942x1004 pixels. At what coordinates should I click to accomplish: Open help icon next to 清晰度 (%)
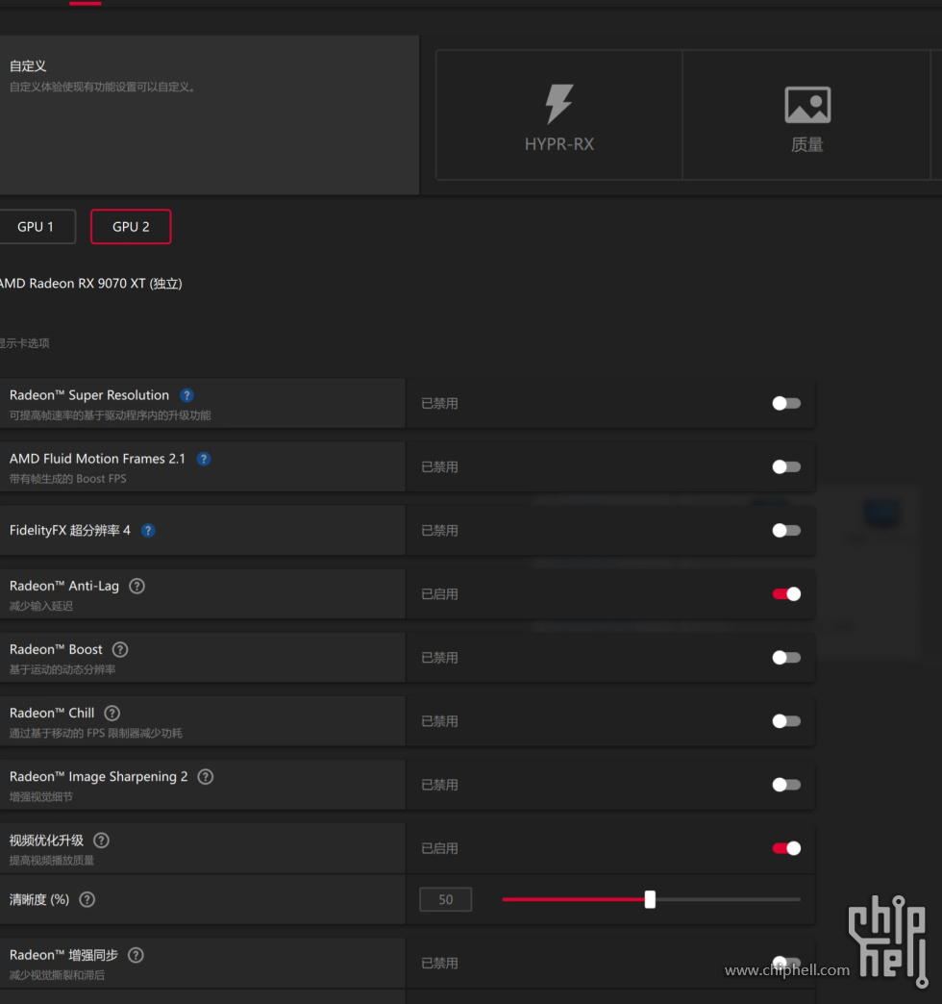[x=87, y=899]
